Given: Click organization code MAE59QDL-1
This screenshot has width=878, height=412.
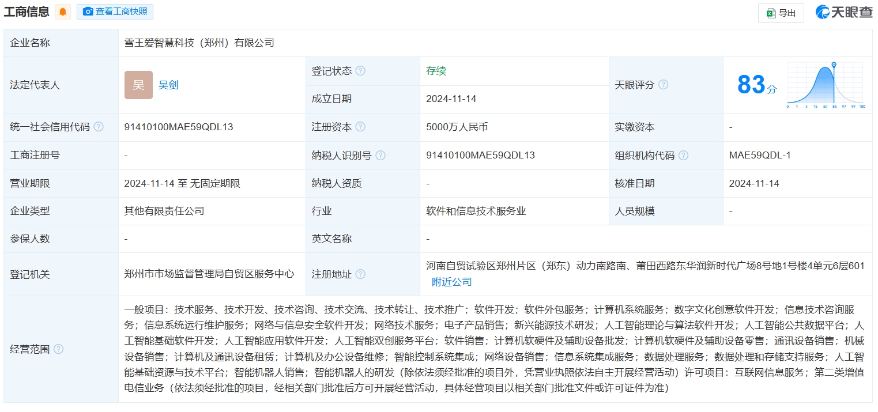Looking at the screenshot, I should 760,156.
